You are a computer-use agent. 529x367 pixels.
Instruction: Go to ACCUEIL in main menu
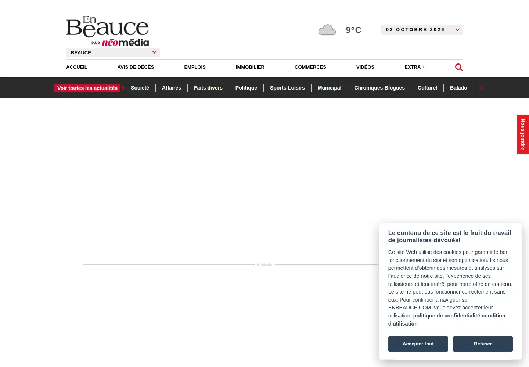coord(77,67)
